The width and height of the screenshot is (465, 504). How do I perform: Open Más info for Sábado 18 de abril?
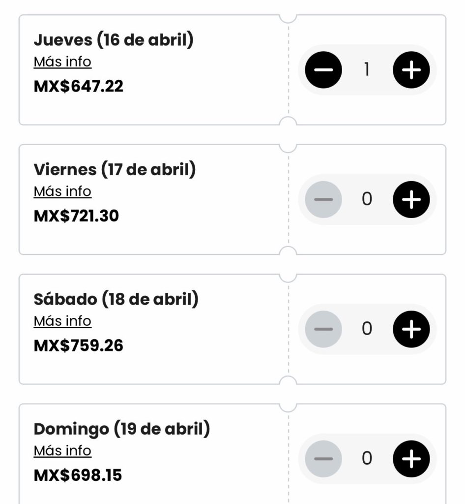pos(62,321)
